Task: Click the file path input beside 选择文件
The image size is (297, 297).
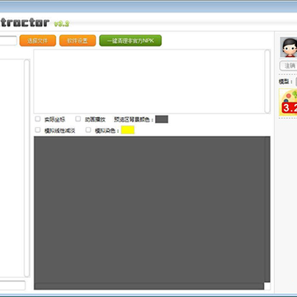Action: pyautogui.click(x=8, y=40)
